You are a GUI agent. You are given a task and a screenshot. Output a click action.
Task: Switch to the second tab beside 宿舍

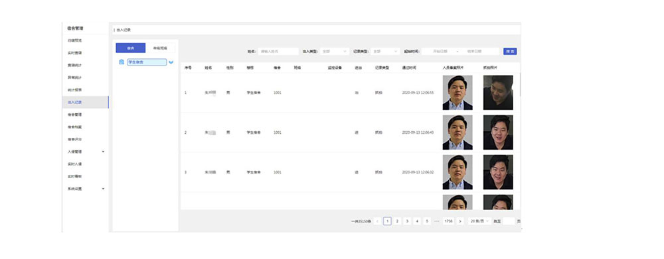160,48
